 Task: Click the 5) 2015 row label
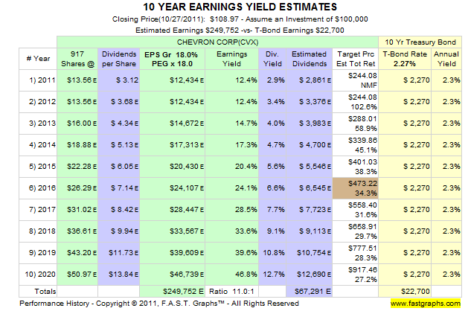[38, 167]
